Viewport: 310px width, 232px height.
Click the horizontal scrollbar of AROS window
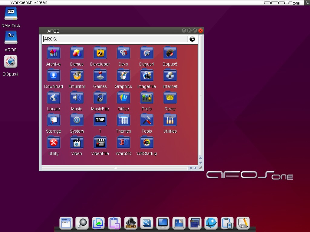click(115, 168)
